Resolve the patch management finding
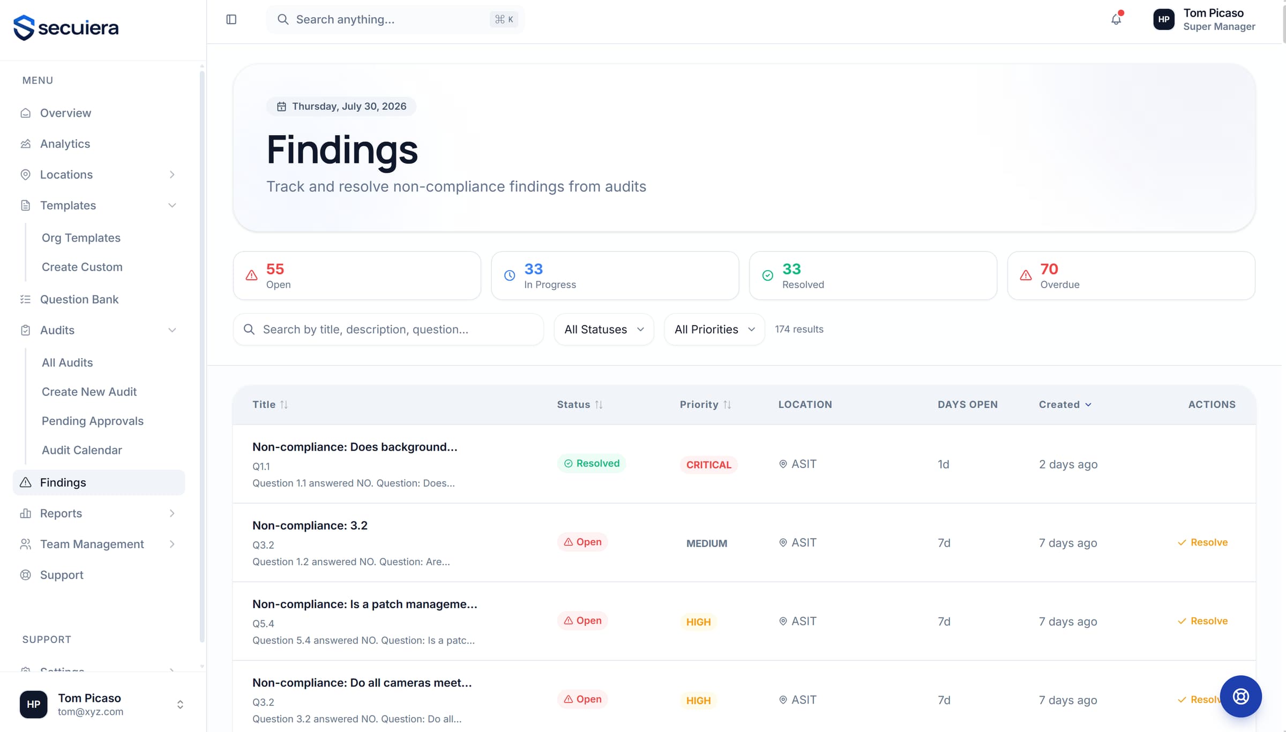 pos(1202,621)
